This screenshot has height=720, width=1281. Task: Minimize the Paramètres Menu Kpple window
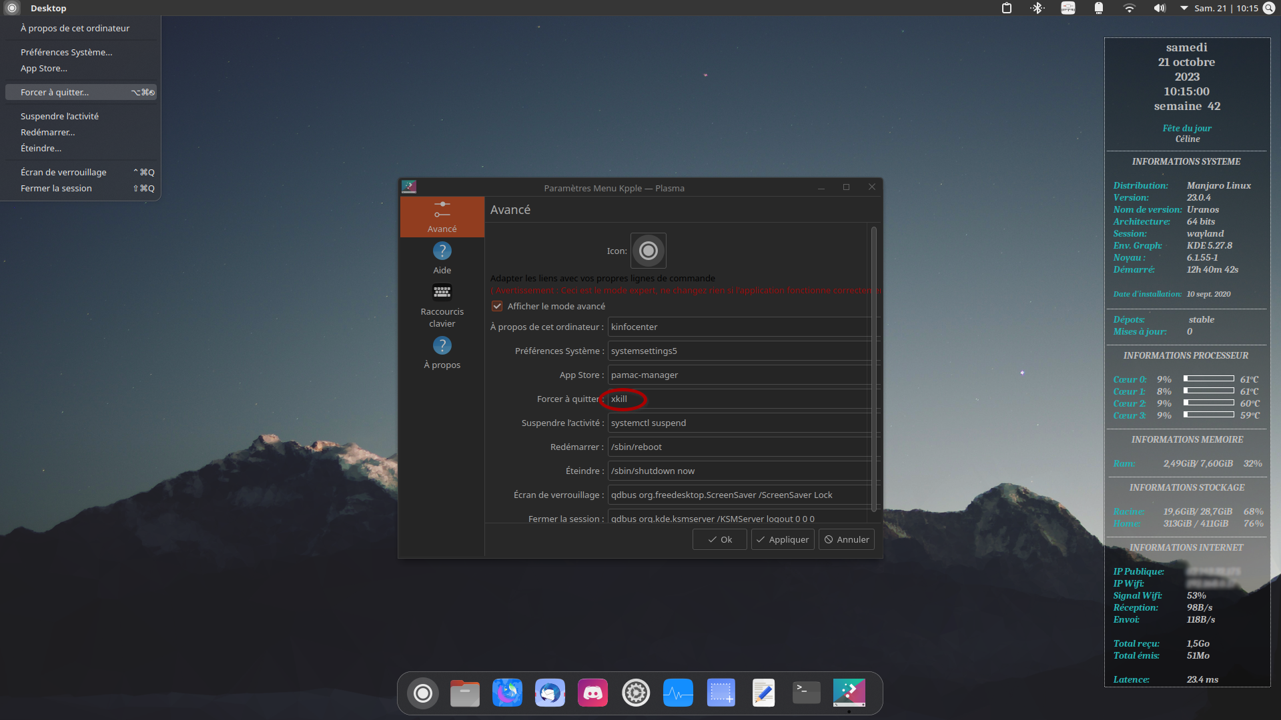click(x=821, y=187)
